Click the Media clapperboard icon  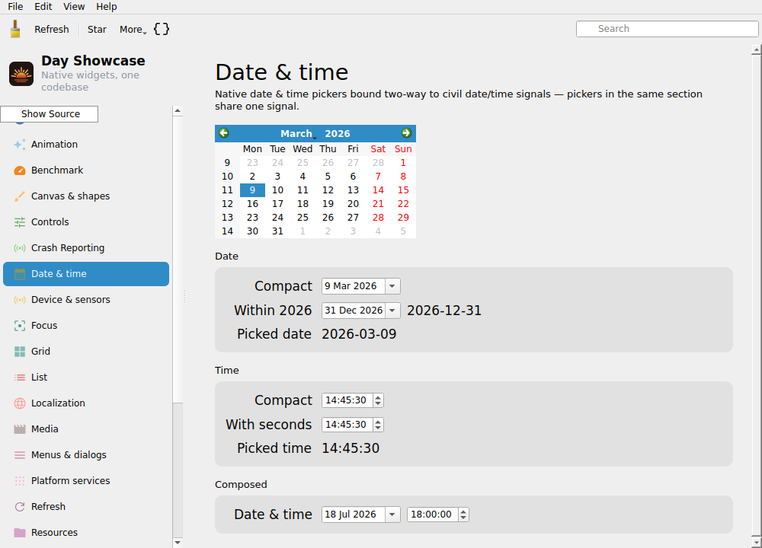pos(20,429)
